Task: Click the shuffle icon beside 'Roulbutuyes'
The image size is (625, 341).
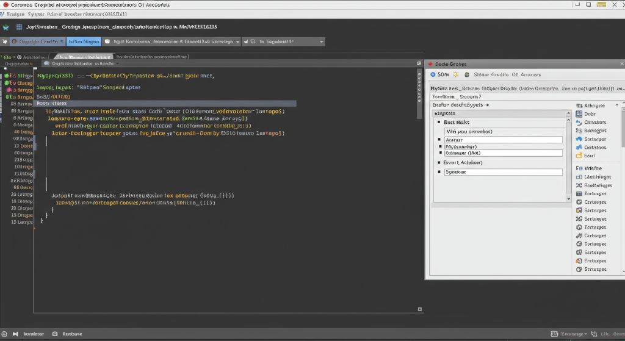Action: (579, 185)
